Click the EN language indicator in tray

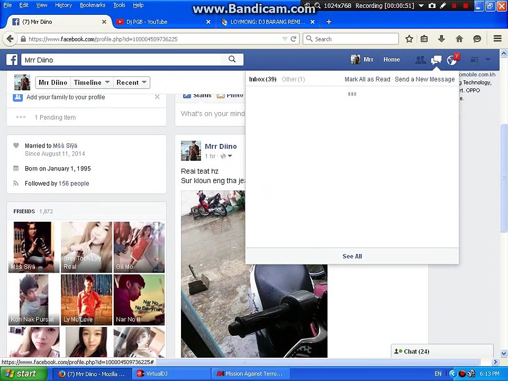[x=438, y=374]
